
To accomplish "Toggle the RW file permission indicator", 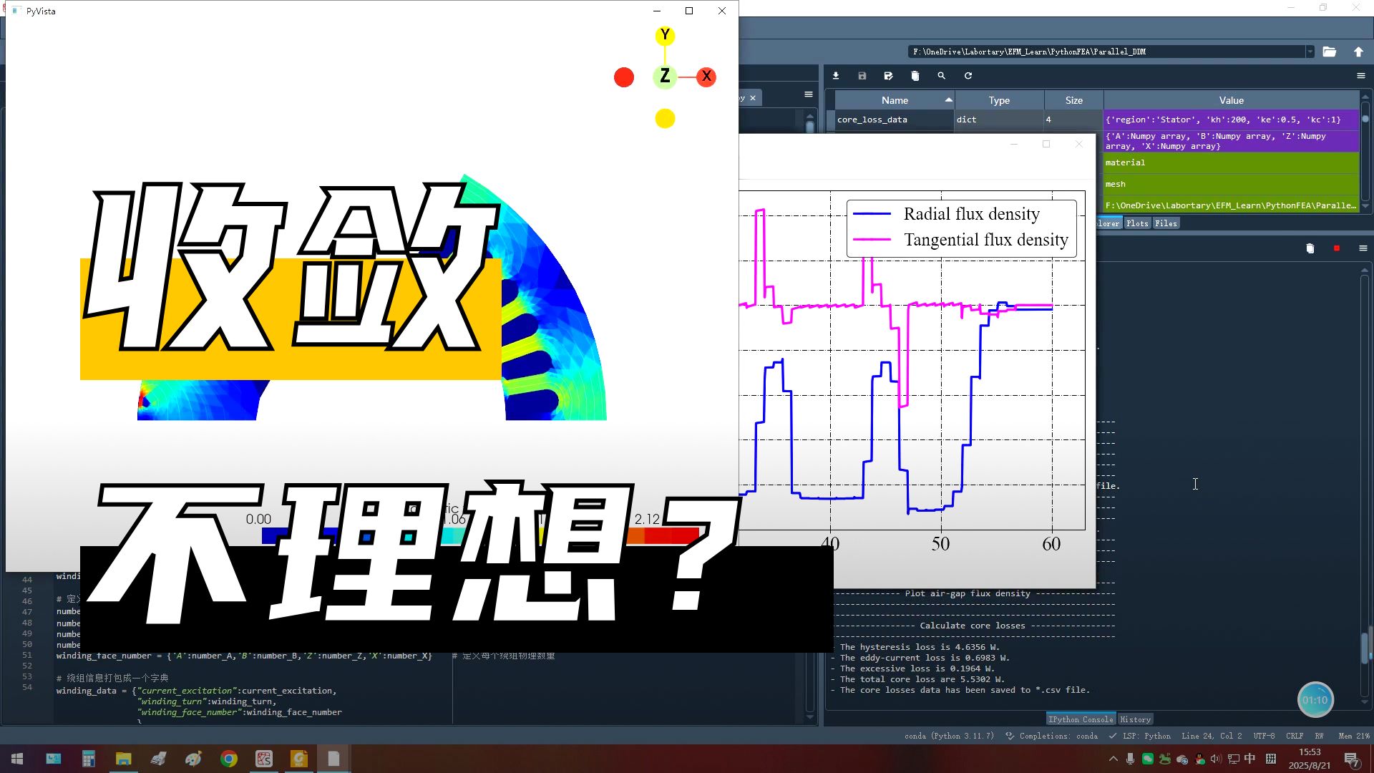I will click(1319, 736).
